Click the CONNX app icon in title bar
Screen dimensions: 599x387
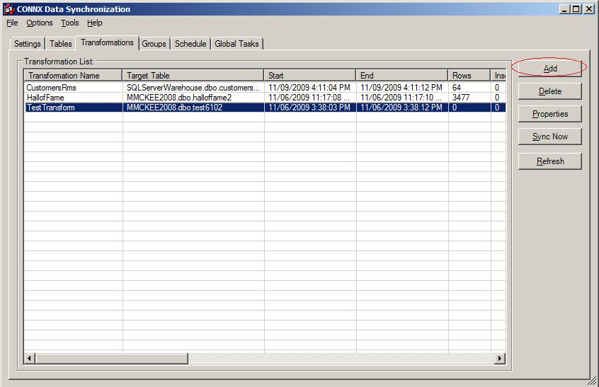(9, 9)
